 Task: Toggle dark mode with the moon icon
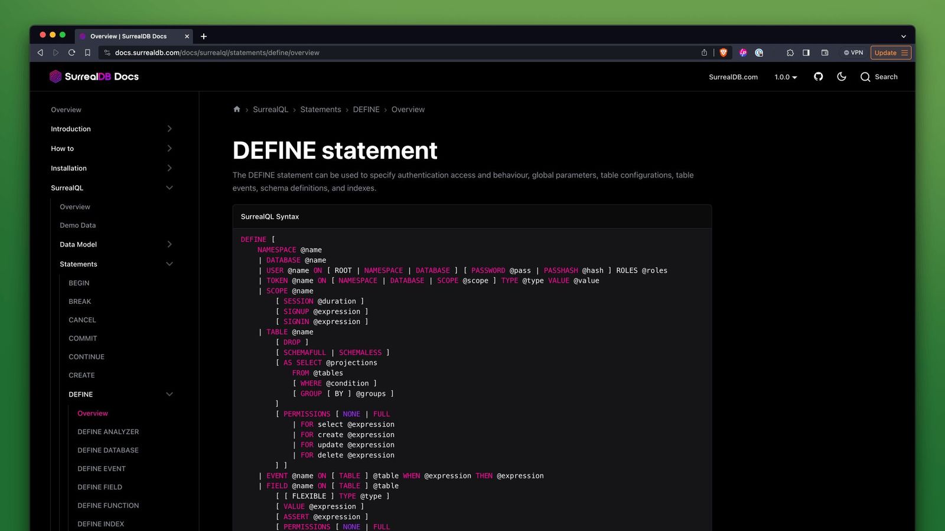point(842,77)
